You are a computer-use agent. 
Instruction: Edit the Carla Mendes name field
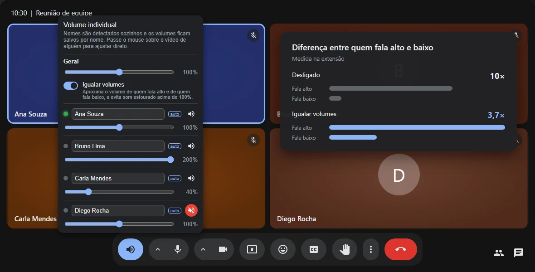[x=118, y=178]
